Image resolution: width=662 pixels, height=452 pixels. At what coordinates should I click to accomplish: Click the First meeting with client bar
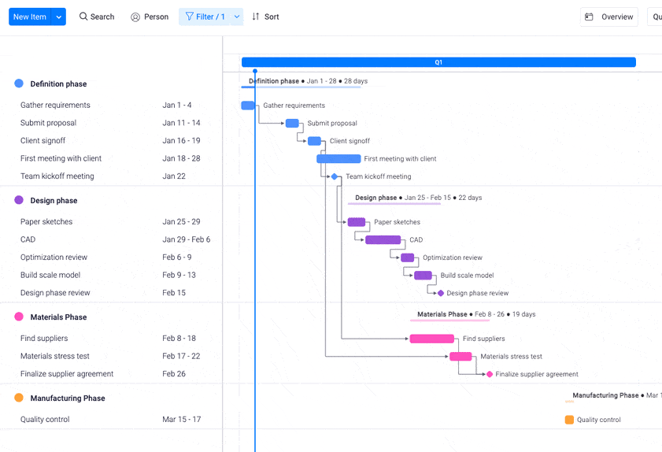(x=338, y=159)
